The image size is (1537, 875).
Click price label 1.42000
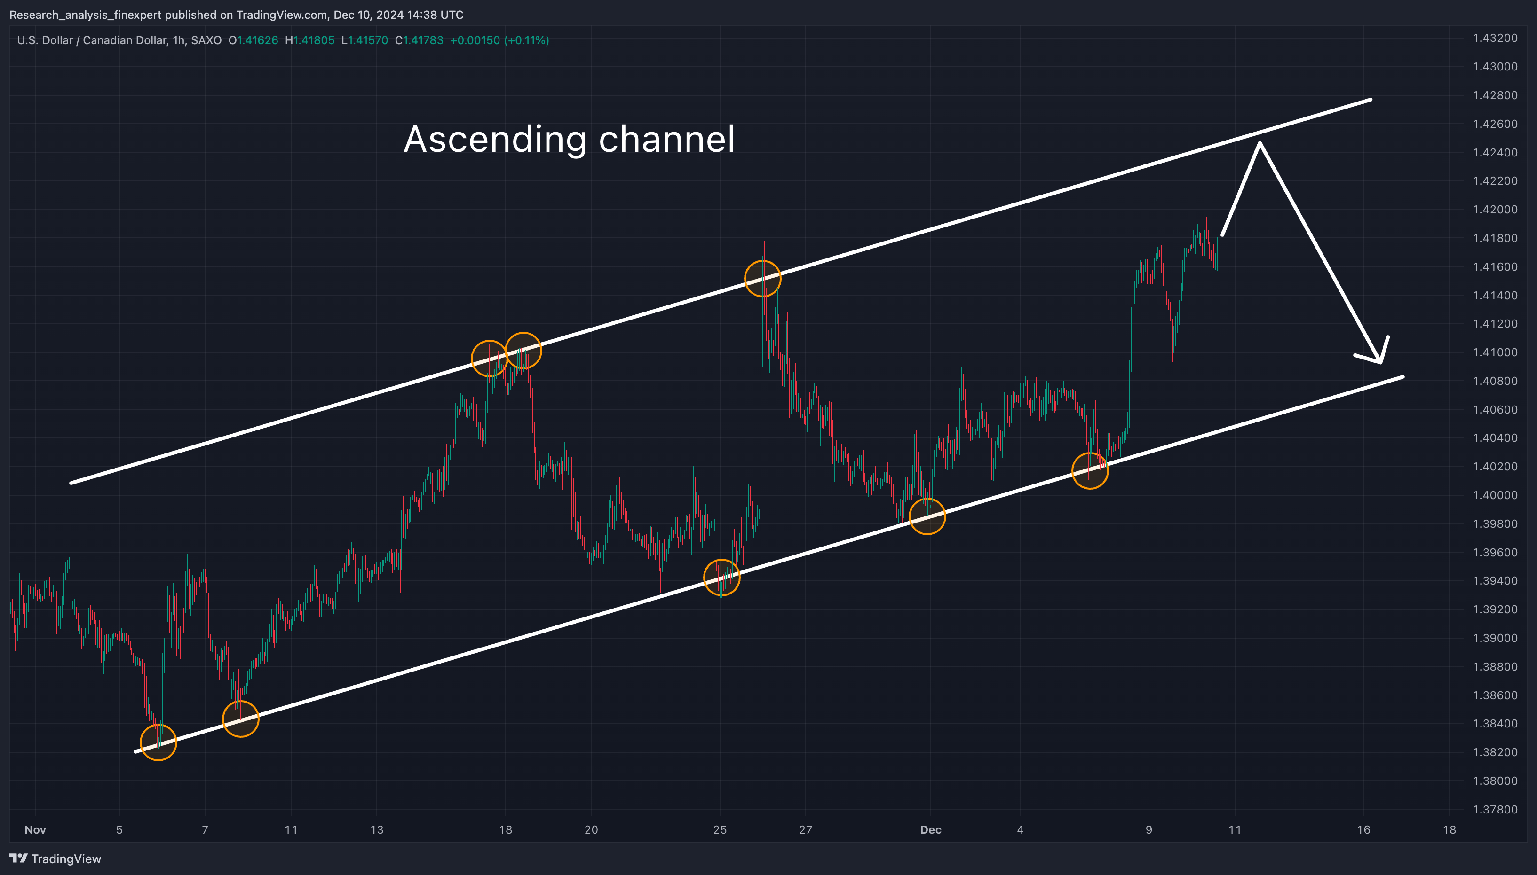pos(1495,209)
